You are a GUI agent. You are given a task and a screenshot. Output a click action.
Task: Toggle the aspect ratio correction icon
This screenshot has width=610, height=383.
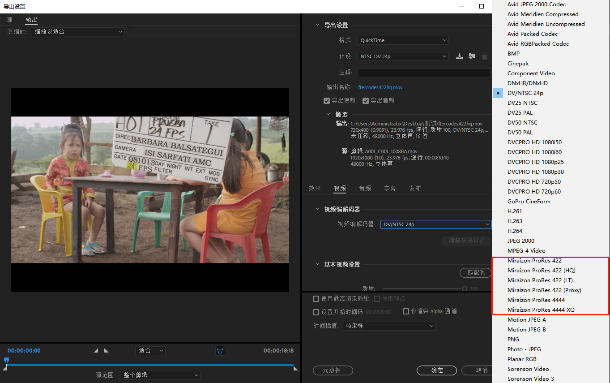coord(220,351)
